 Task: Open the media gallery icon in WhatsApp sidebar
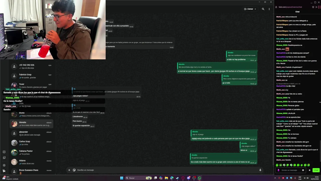click(4, 158)
